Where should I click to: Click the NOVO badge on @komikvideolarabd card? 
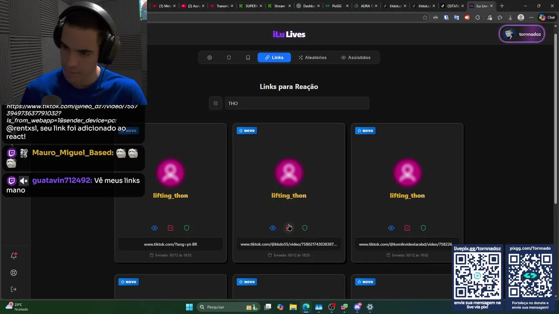tap(365, 130)
